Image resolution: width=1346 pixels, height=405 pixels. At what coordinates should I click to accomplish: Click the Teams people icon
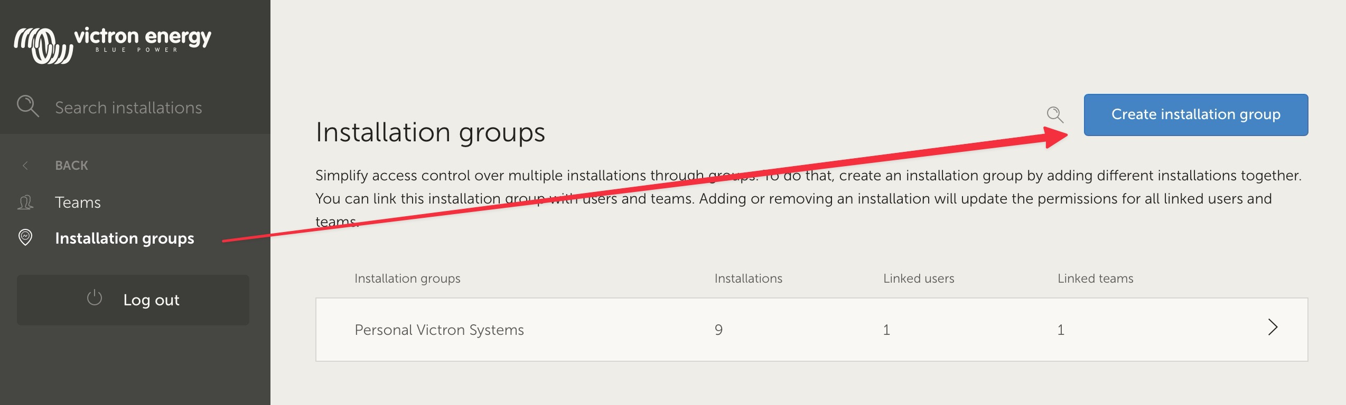[25, 202]
